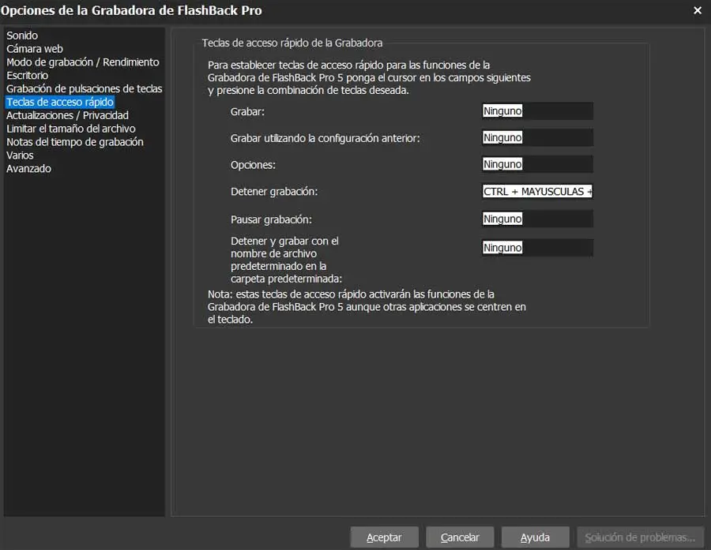Open the Sonido settings category
This screenshot has width=711, height=550.
point(22,36)
